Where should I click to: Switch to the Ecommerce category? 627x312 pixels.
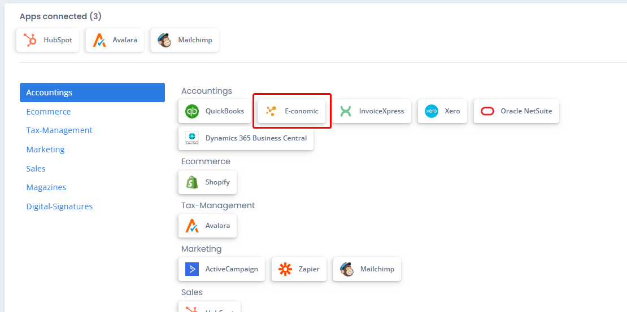(49, 112)
